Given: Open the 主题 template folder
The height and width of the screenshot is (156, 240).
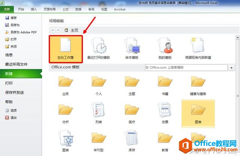Looking at the screenshot, I should [132, 86].
